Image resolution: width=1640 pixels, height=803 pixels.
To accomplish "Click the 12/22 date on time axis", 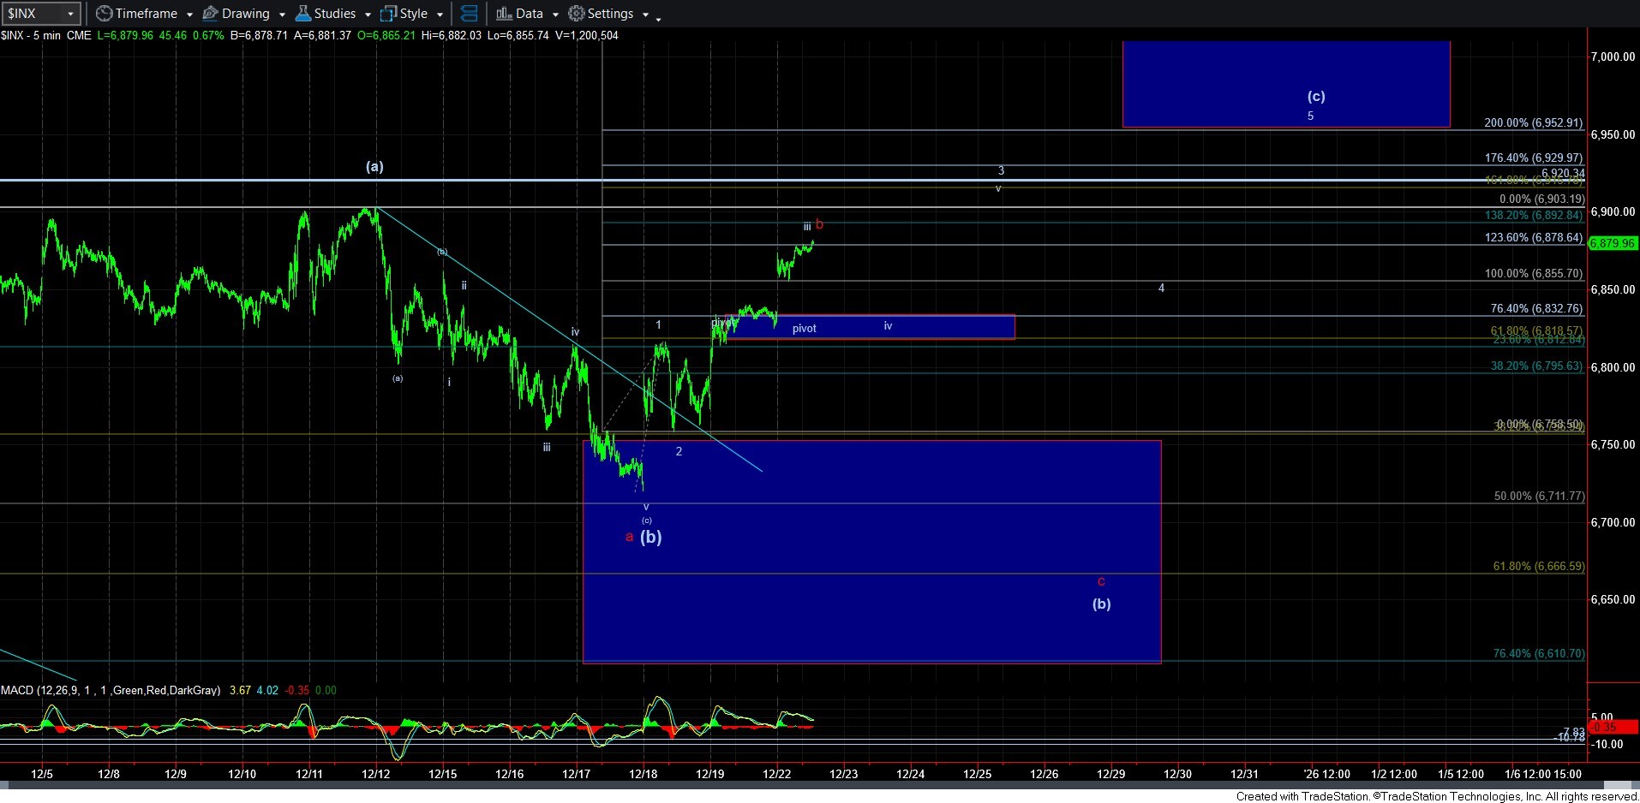I will [x=776, y=774].
